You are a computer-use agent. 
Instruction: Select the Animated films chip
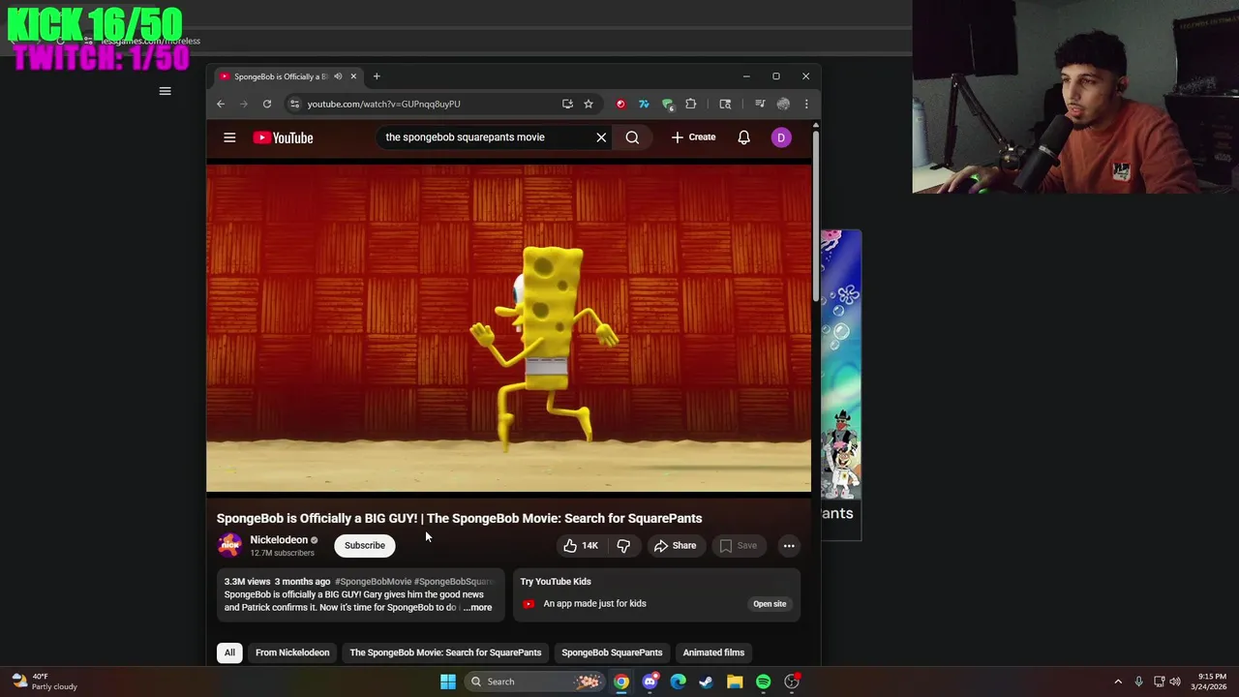coord(713,652)
